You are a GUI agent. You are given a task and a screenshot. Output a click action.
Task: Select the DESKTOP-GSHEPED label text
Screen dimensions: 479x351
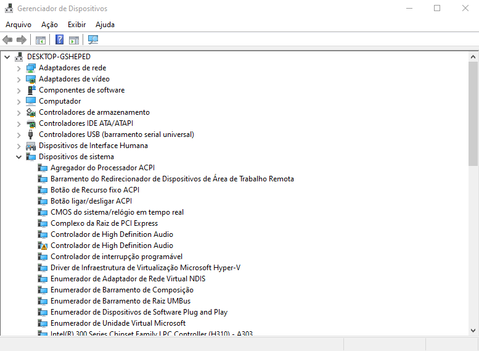tap(59, 57)
